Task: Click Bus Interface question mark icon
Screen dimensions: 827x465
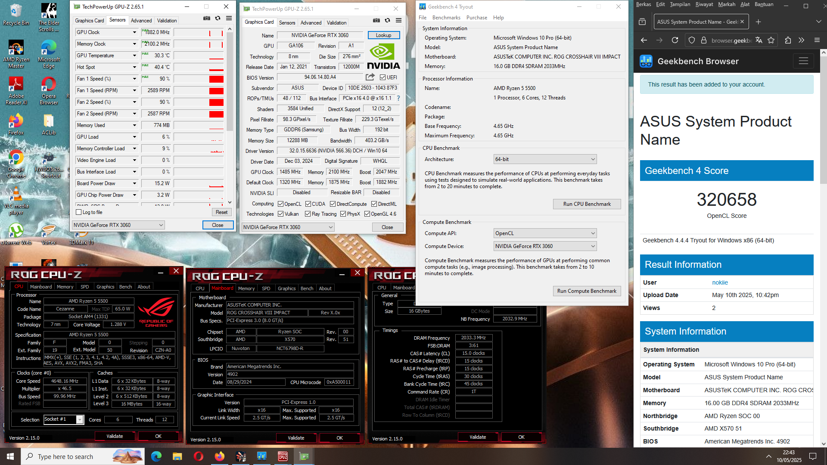Action: coord(398,98)
